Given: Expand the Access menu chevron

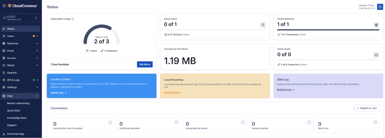Looking at the screenshot, I should [37, 58].
